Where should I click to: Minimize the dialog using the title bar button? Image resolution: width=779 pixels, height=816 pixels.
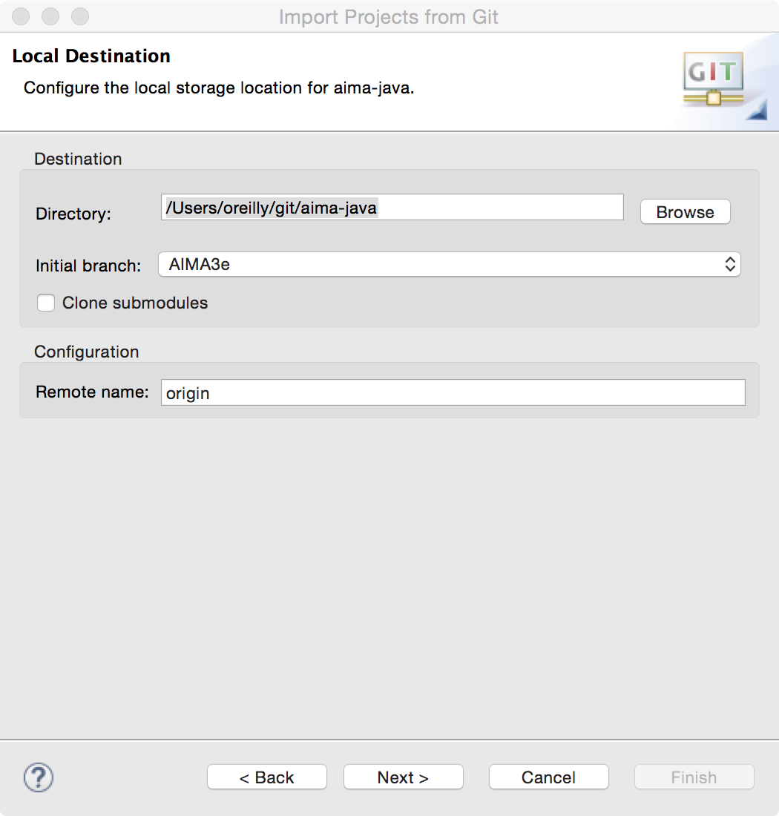coord(50,16)
